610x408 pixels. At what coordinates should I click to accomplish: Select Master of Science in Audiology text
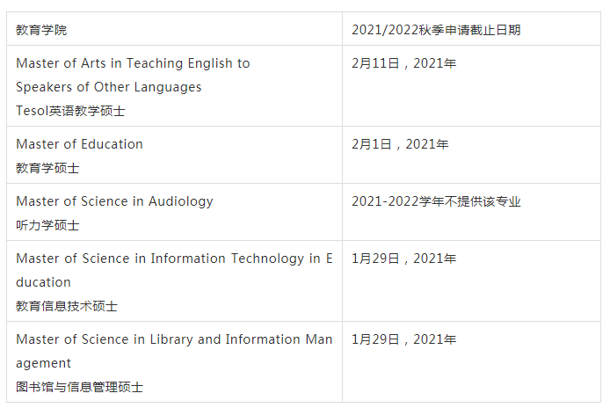coord(114,201)
